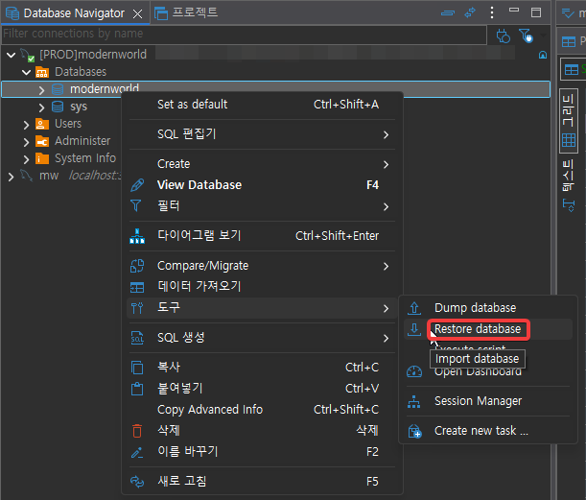
Task: Open the filter settings funnel icon in navigator toolbar
Action: pos(526,36)
